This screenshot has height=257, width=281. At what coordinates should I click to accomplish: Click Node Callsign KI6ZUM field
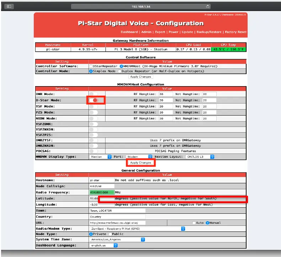click(x=102, y=186)
